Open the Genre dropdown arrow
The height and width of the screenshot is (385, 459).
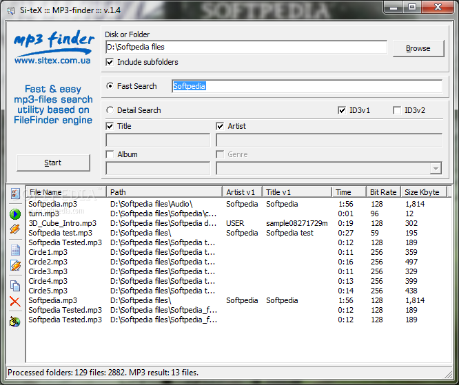point(436,169)
